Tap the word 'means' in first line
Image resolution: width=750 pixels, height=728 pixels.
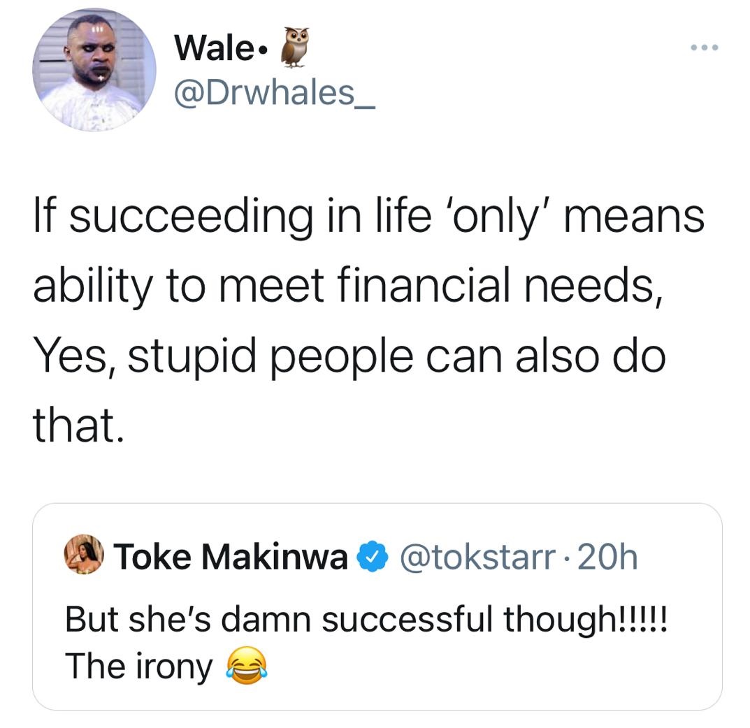tap(634, 218)
